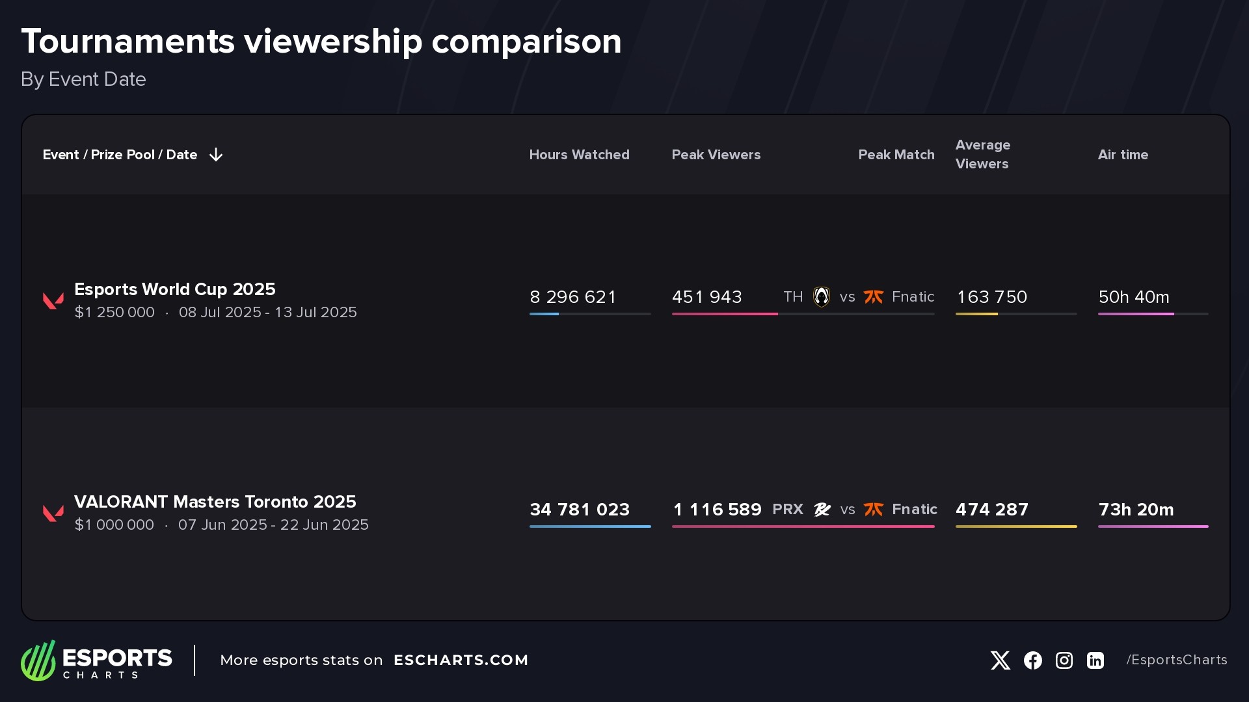Toggle sort arrow next to Event Date
This screenshot has width=1249, height=702.
(216, 155)
